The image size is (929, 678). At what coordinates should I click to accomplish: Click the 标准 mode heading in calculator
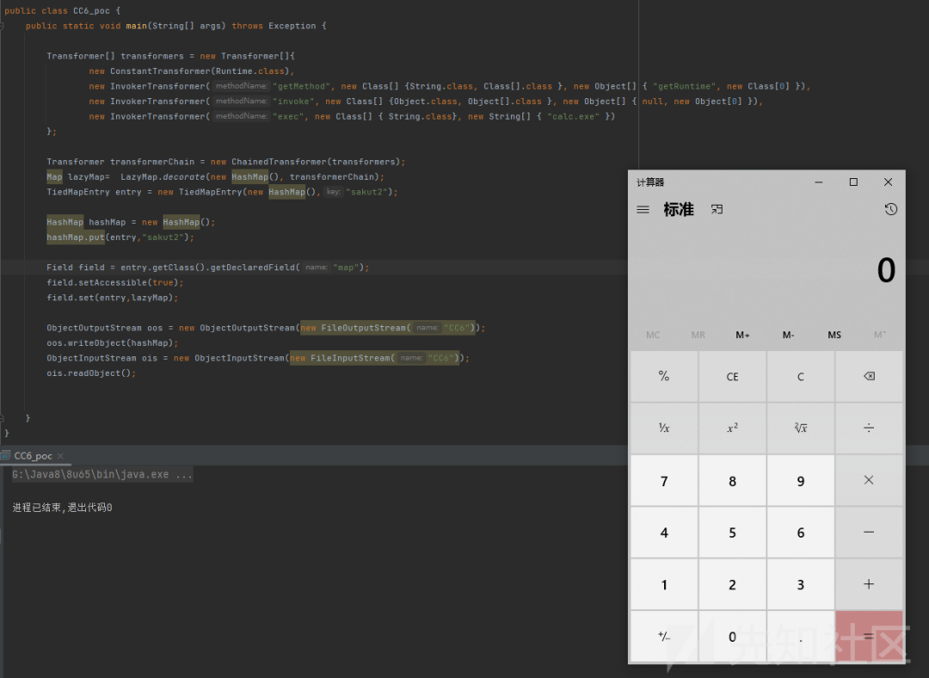tap(679, 209)
